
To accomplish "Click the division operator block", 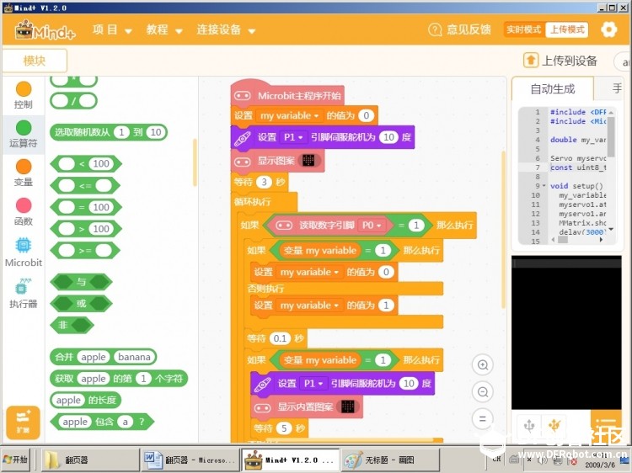I will pyautogui.click(x=73, y=101).
